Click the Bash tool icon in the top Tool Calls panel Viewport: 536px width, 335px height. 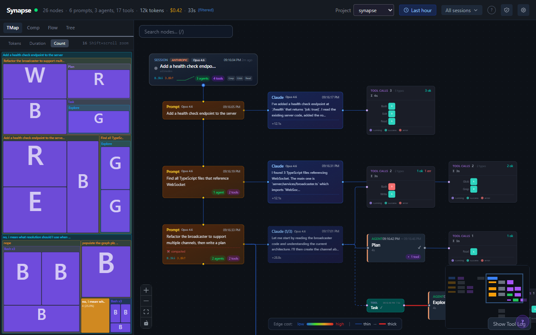pyautogui.click(x=392, y=106)
